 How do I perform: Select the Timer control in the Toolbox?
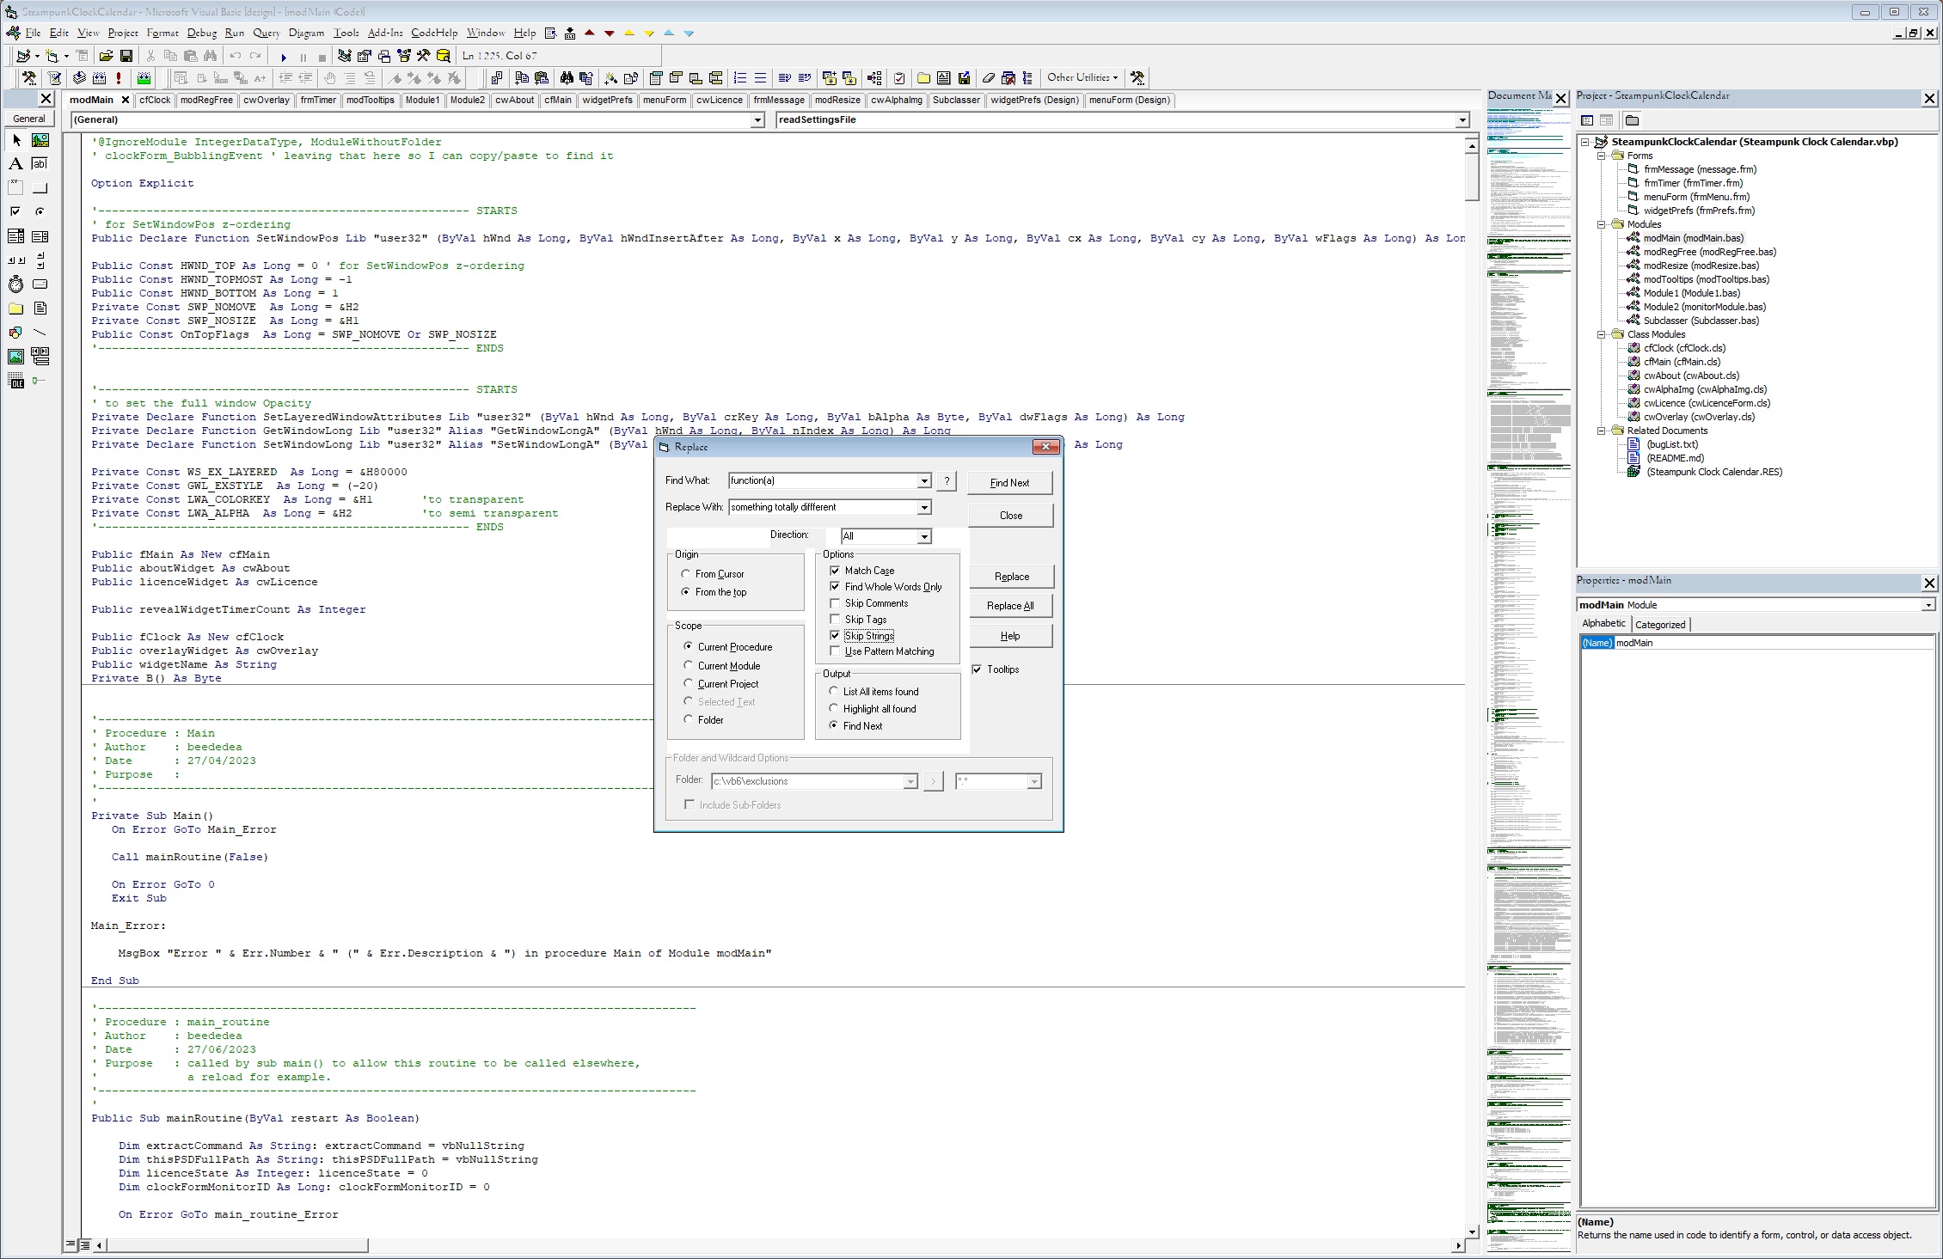(15, 284)
